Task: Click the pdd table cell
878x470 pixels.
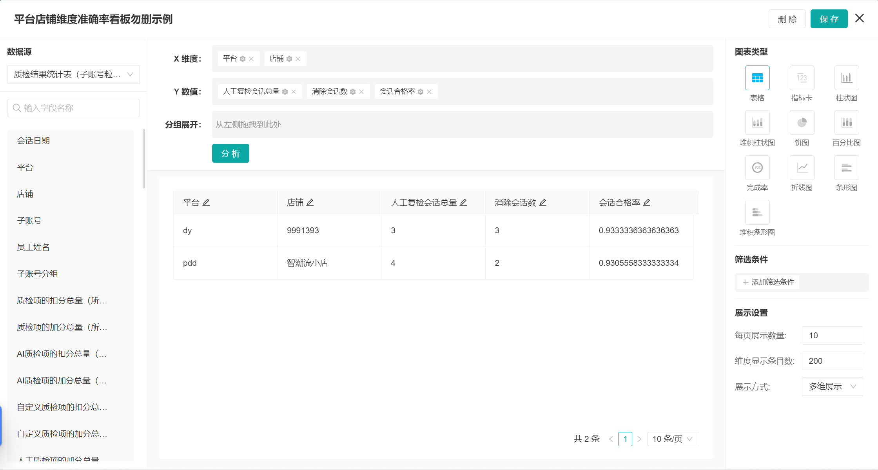Action: (x=225, y=263)
